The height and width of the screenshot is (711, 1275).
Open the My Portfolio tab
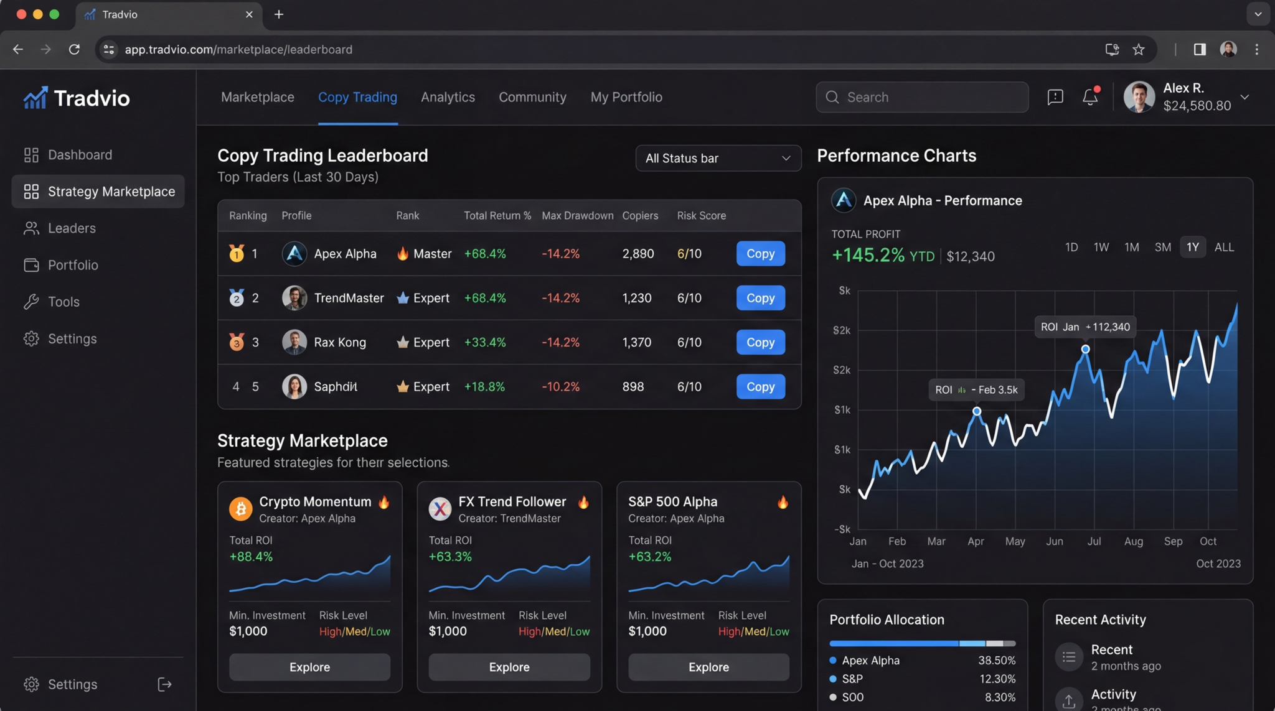coord(626,97)
